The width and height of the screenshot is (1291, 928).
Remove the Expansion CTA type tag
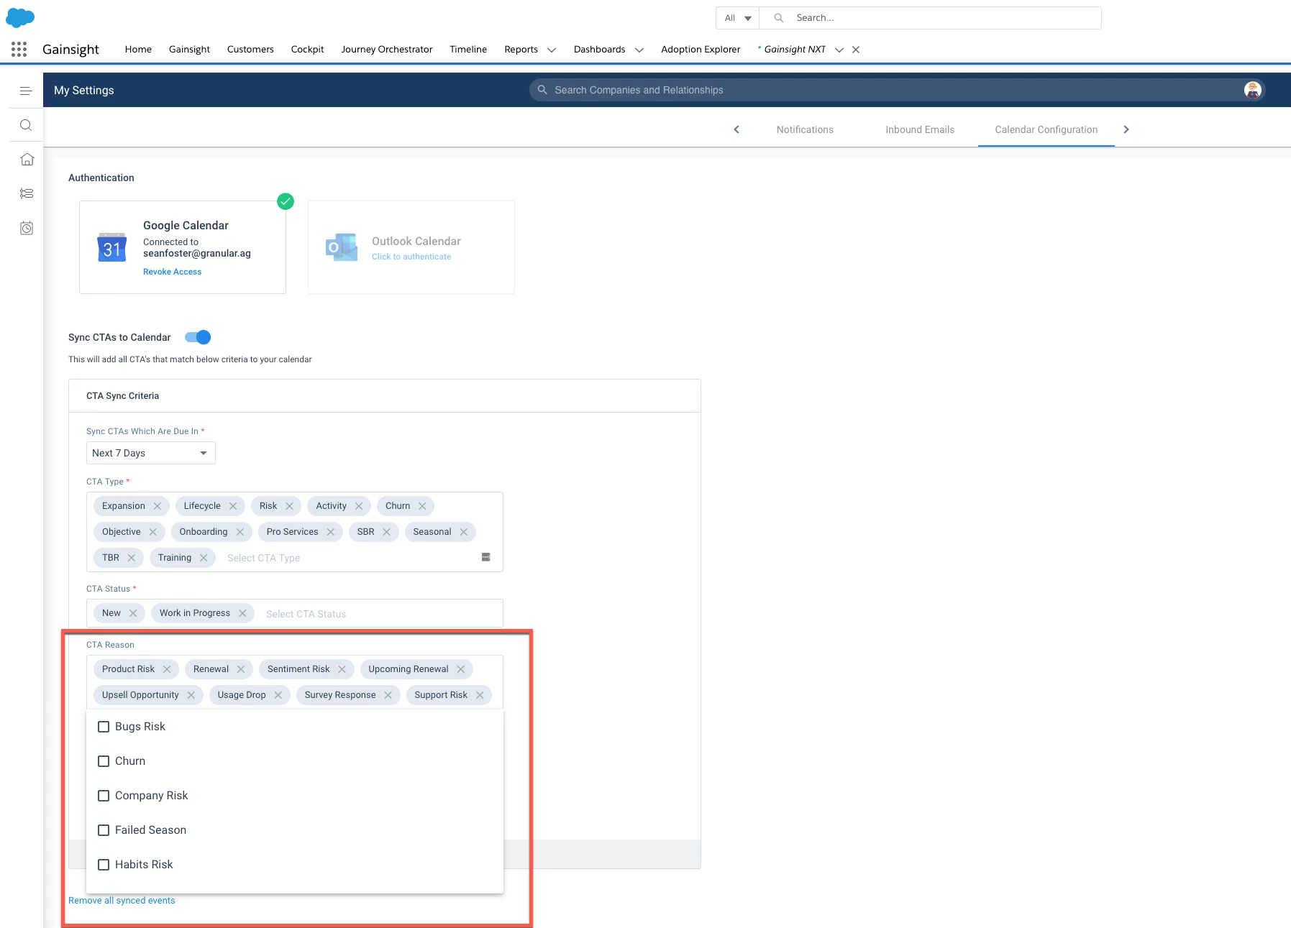point(158,506)
